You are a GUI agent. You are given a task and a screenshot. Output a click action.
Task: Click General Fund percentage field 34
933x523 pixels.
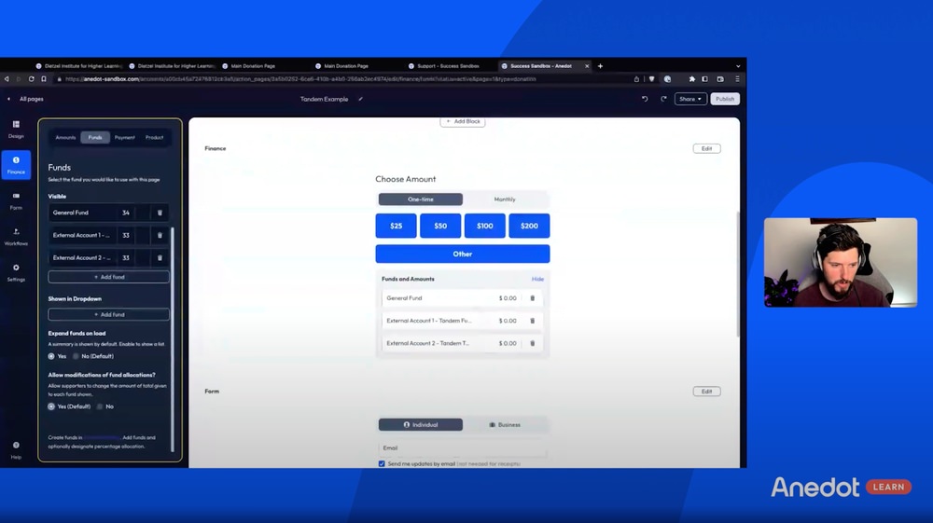pos(126,213)
